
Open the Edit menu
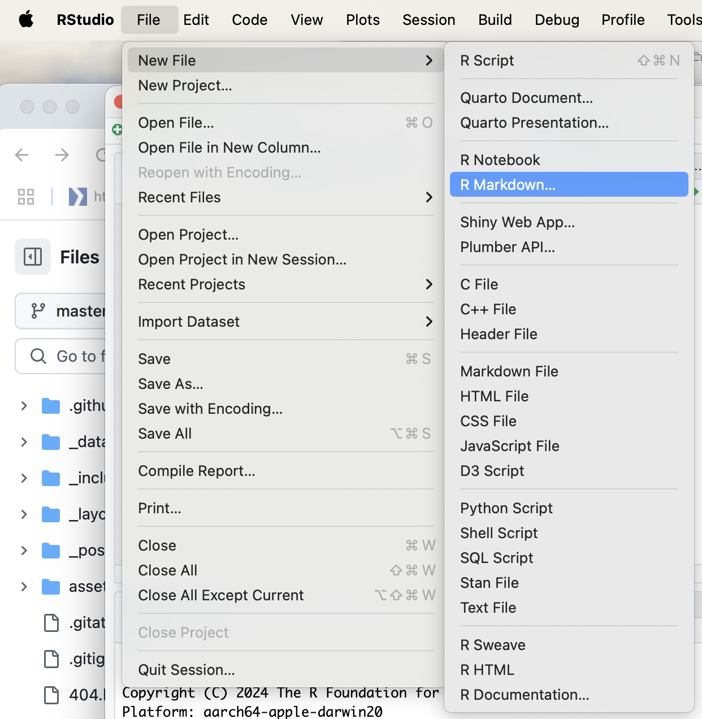[196, 20]
